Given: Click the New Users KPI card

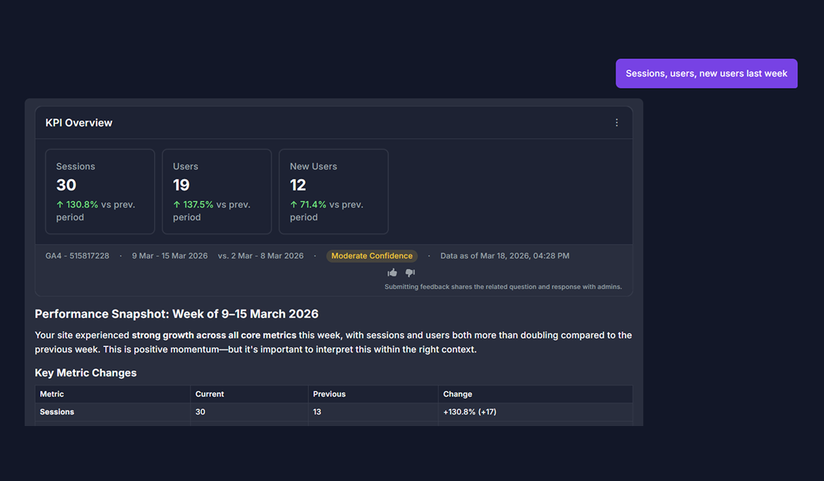Looking at the screenshot, I should point(334,192).
